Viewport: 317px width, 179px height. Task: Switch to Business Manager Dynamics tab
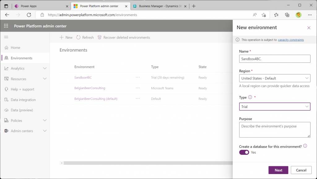click(x=159, y=6)
